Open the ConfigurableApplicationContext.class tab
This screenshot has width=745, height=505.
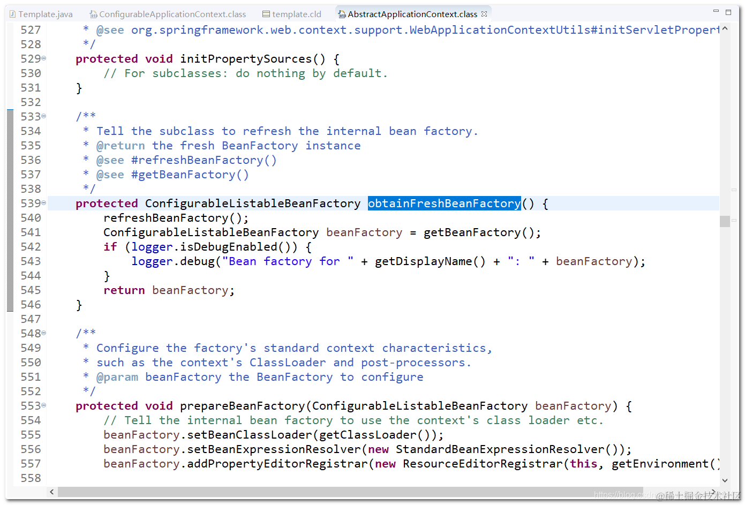[168, 14]
